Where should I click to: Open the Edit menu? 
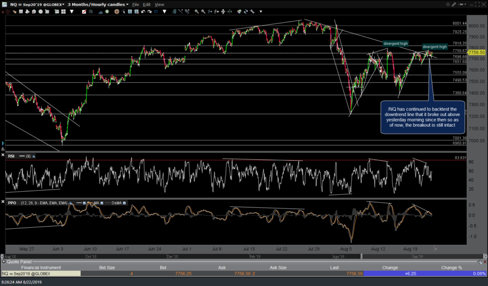[146, 5]
